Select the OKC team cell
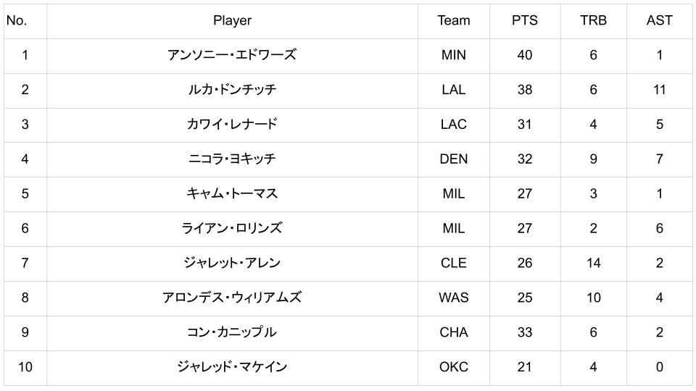 pos(453,367)
